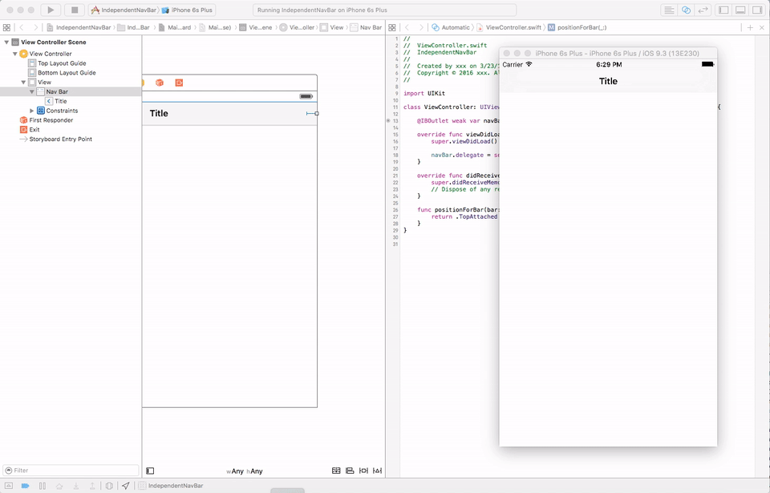770x493 pixels.
Task: Expand the Constraints disclosure triangle
Action: pyautogui.click(x=32, y=111)
